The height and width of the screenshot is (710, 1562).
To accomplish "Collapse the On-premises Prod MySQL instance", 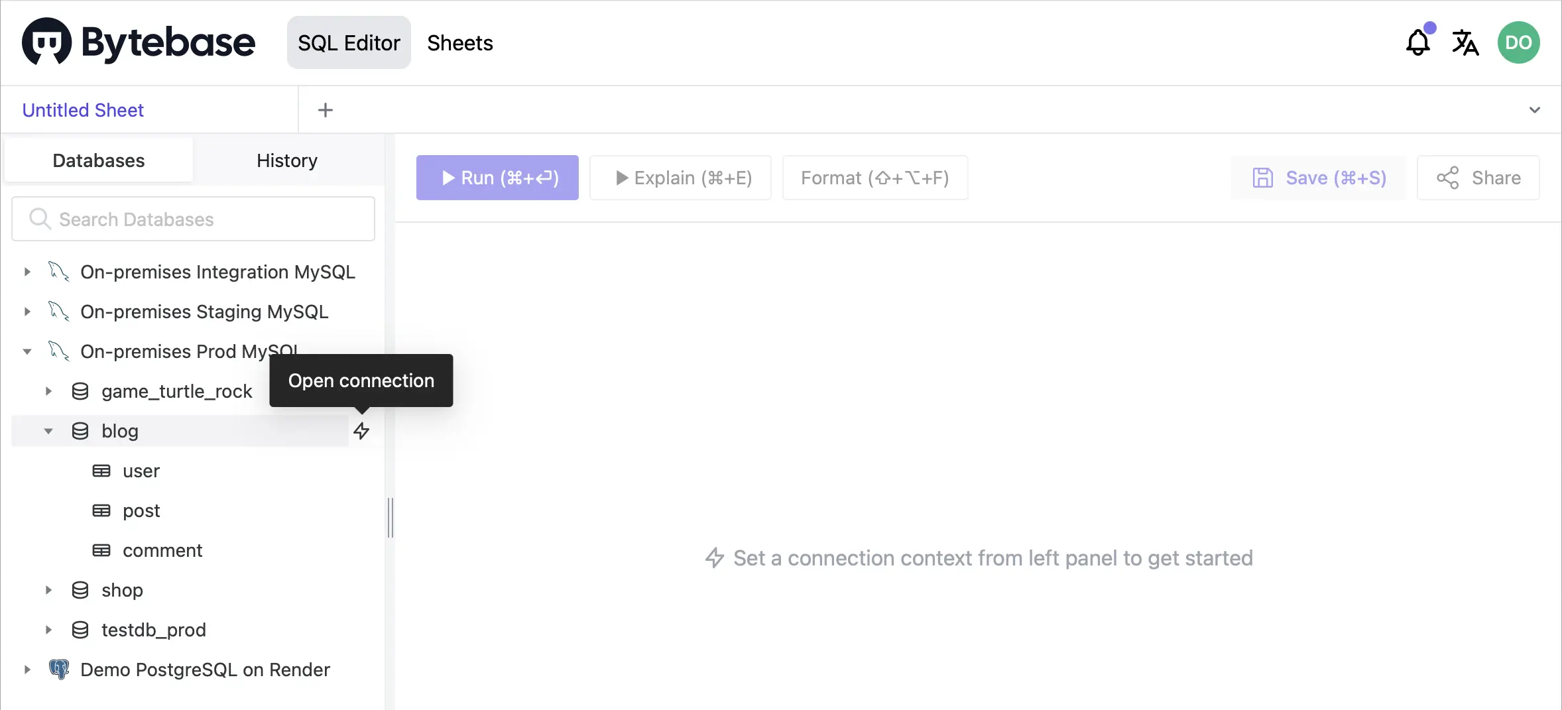I will pos(27,351).
